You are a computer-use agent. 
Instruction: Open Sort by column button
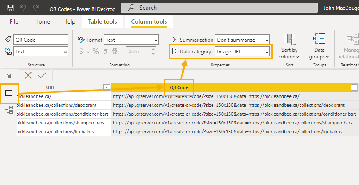tap(289, 47)
